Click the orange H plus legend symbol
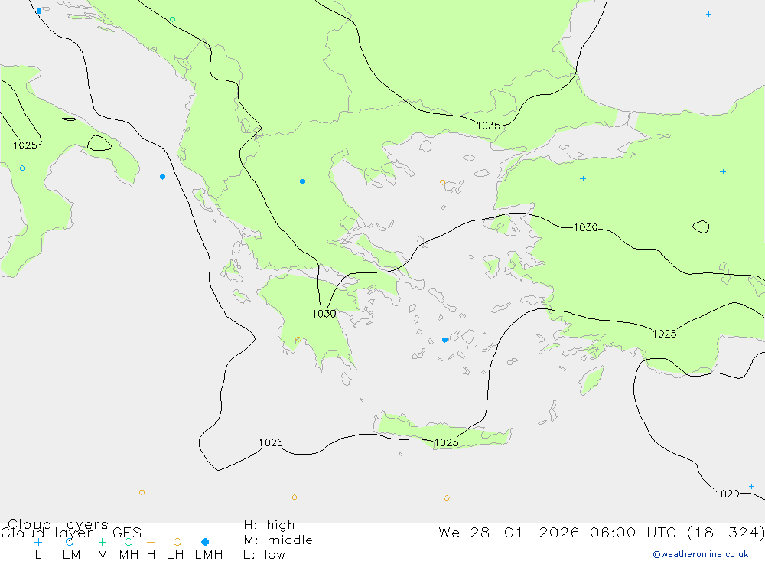This screenshot has width=765, height=561. 151,542
